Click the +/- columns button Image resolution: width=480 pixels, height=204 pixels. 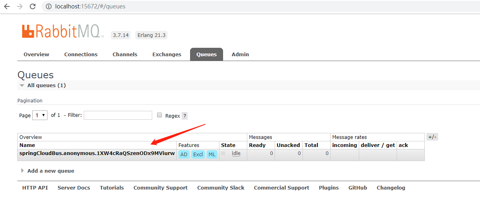(x=432, y=137)
